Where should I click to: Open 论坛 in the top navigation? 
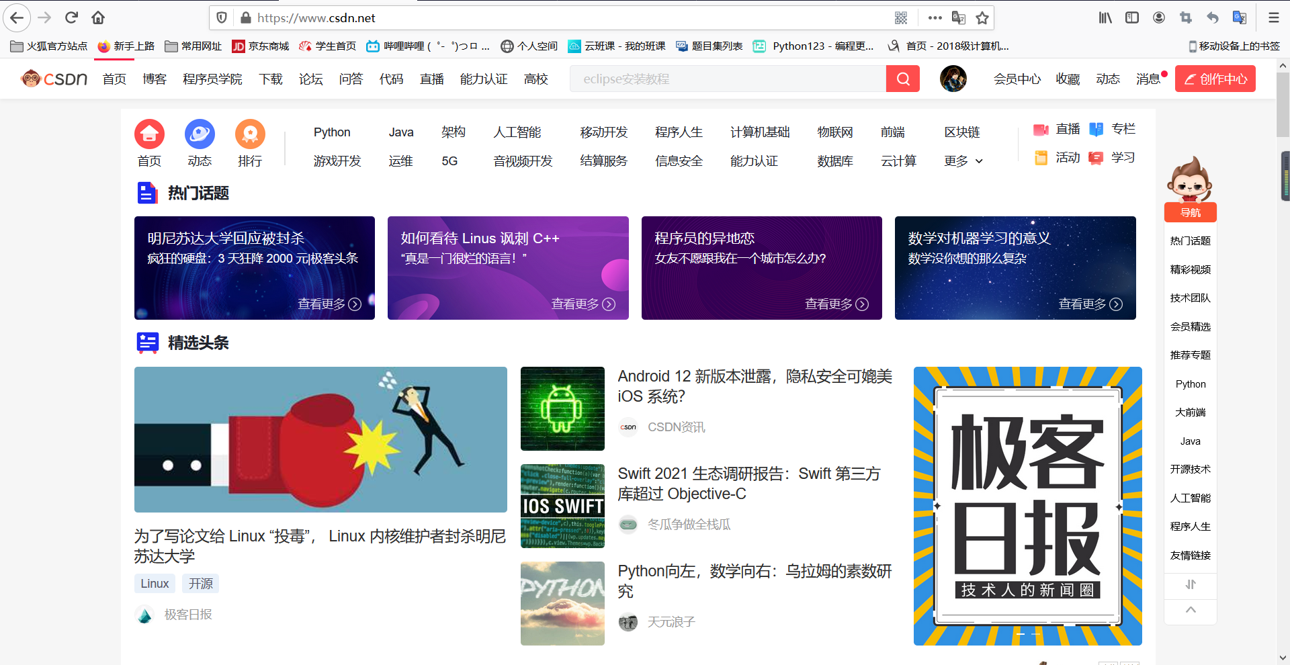tap(311, 79)
